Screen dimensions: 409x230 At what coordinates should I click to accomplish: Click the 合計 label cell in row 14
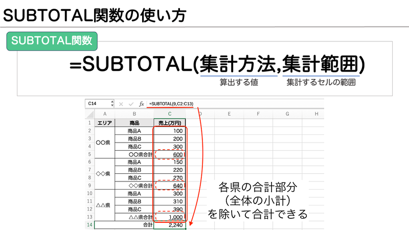pos(124,225)
